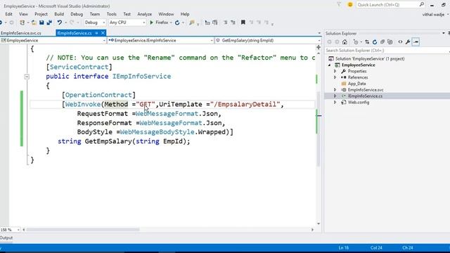450x253 pixels.
Task: Open the Tools menu
Action: (x=112, y=14)
